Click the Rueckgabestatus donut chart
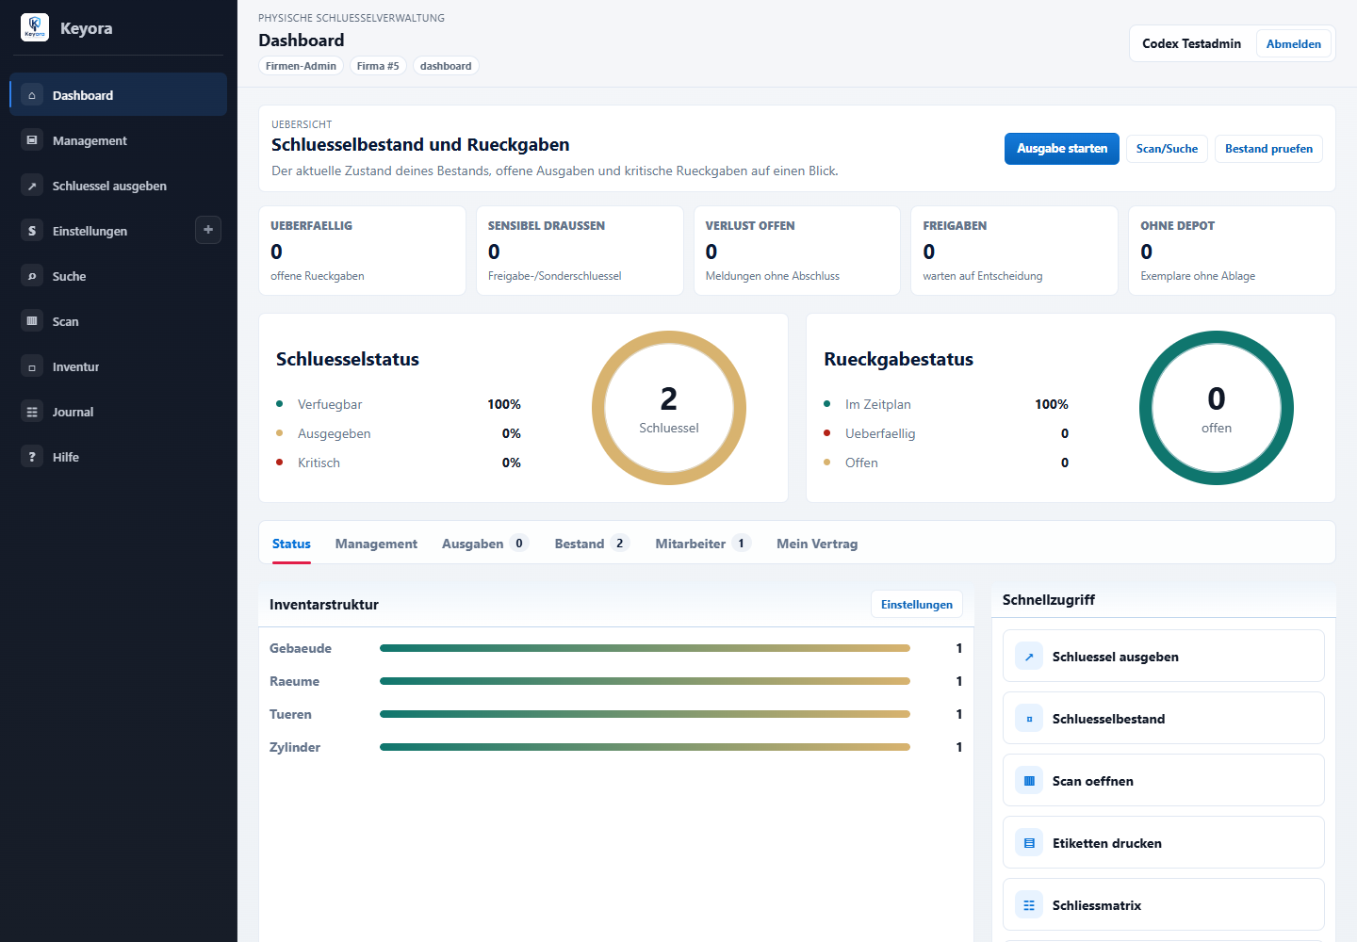This screenshot has width=1357, height=942. [x=1217, y=408]
